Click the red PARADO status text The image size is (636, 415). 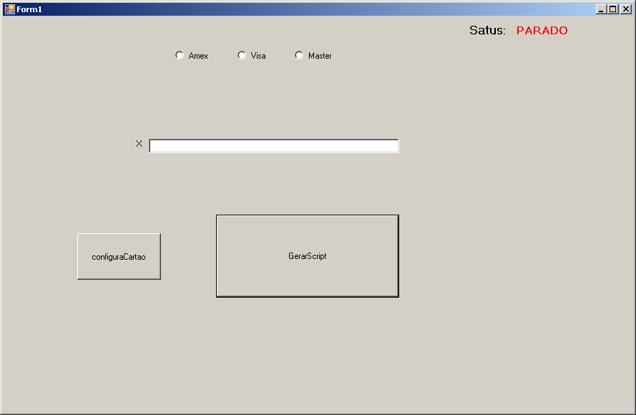click(542, 31)
